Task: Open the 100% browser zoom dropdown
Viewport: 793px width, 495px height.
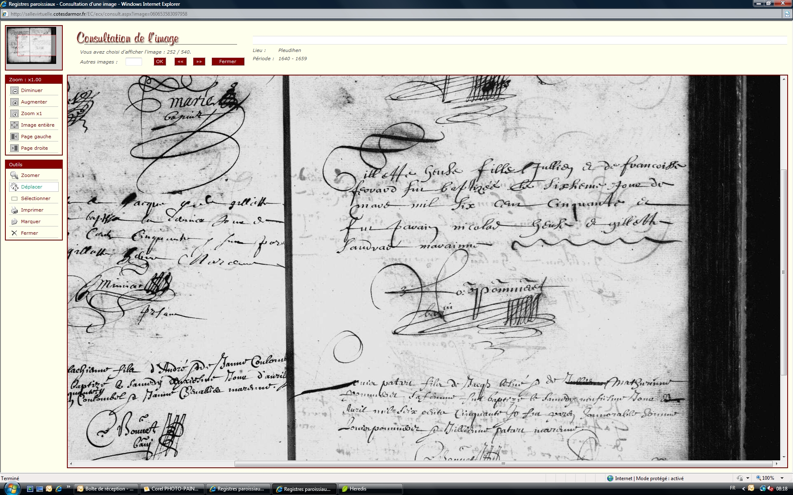Action: 782,478
